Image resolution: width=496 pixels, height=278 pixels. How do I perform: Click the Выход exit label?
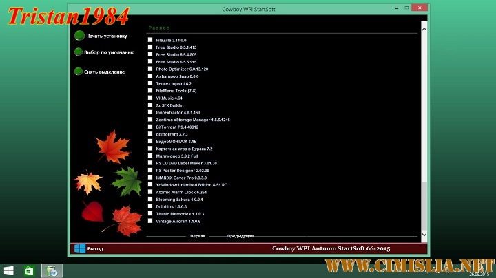(95, 249)
